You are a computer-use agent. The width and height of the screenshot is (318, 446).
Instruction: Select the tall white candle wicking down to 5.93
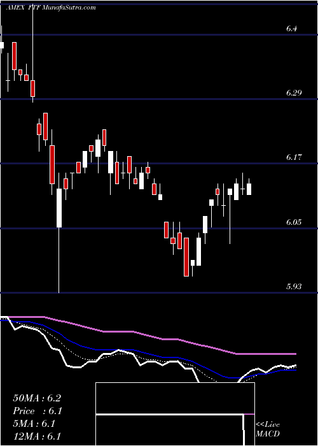(59, 208)
